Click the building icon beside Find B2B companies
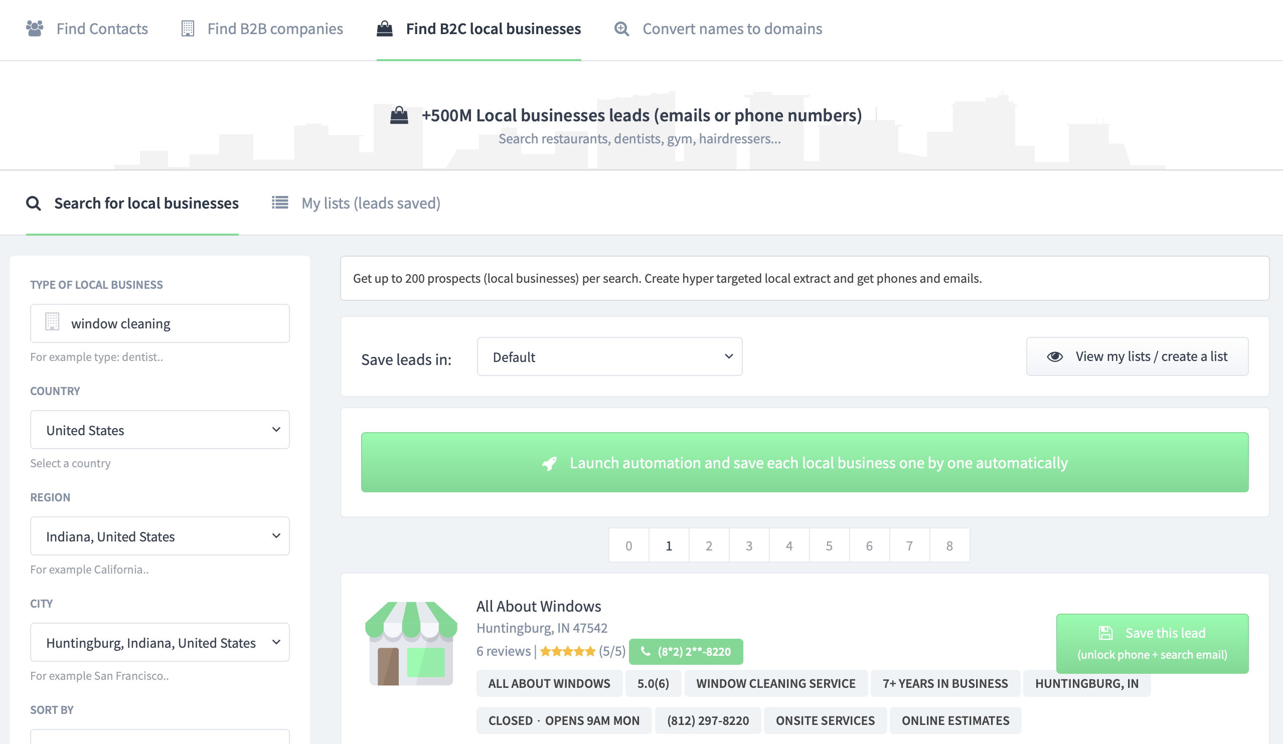This screenshot has width=1283, height=744. click(188, 29)
